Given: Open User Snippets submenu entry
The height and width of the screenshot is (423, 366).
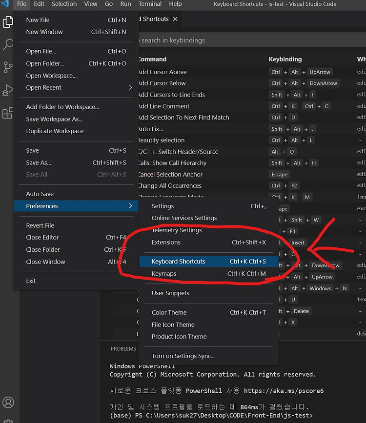Looking at the screenshot, I should coord(209,293).
